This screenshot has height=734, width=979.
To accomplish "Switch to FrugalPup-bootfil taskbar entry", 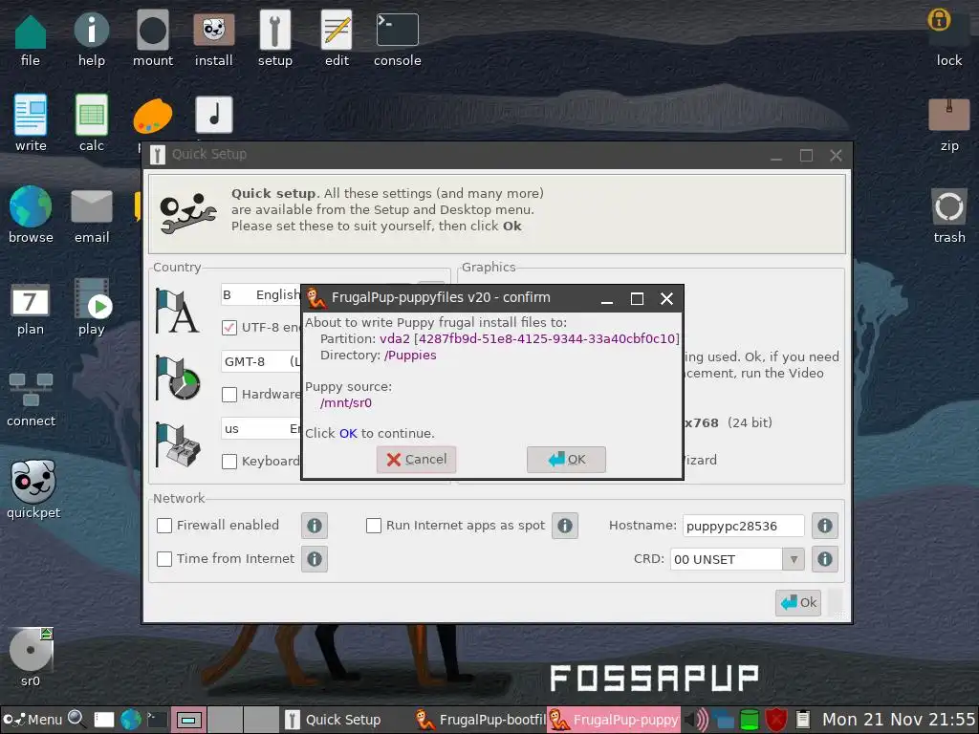I will pos(480,720).
